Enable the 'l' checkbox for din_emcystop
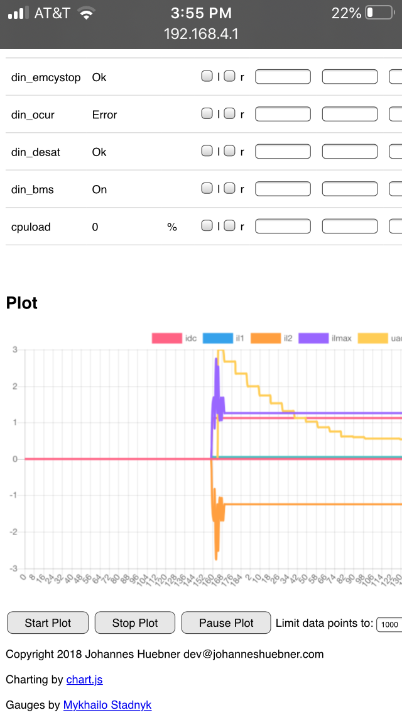 point(207,76)
